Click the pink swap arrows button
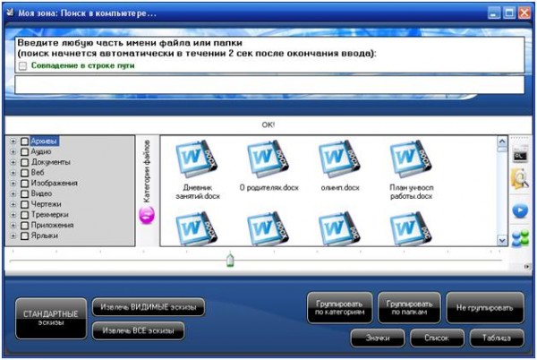This screenshot has height=360, width=537. point(147,216)
